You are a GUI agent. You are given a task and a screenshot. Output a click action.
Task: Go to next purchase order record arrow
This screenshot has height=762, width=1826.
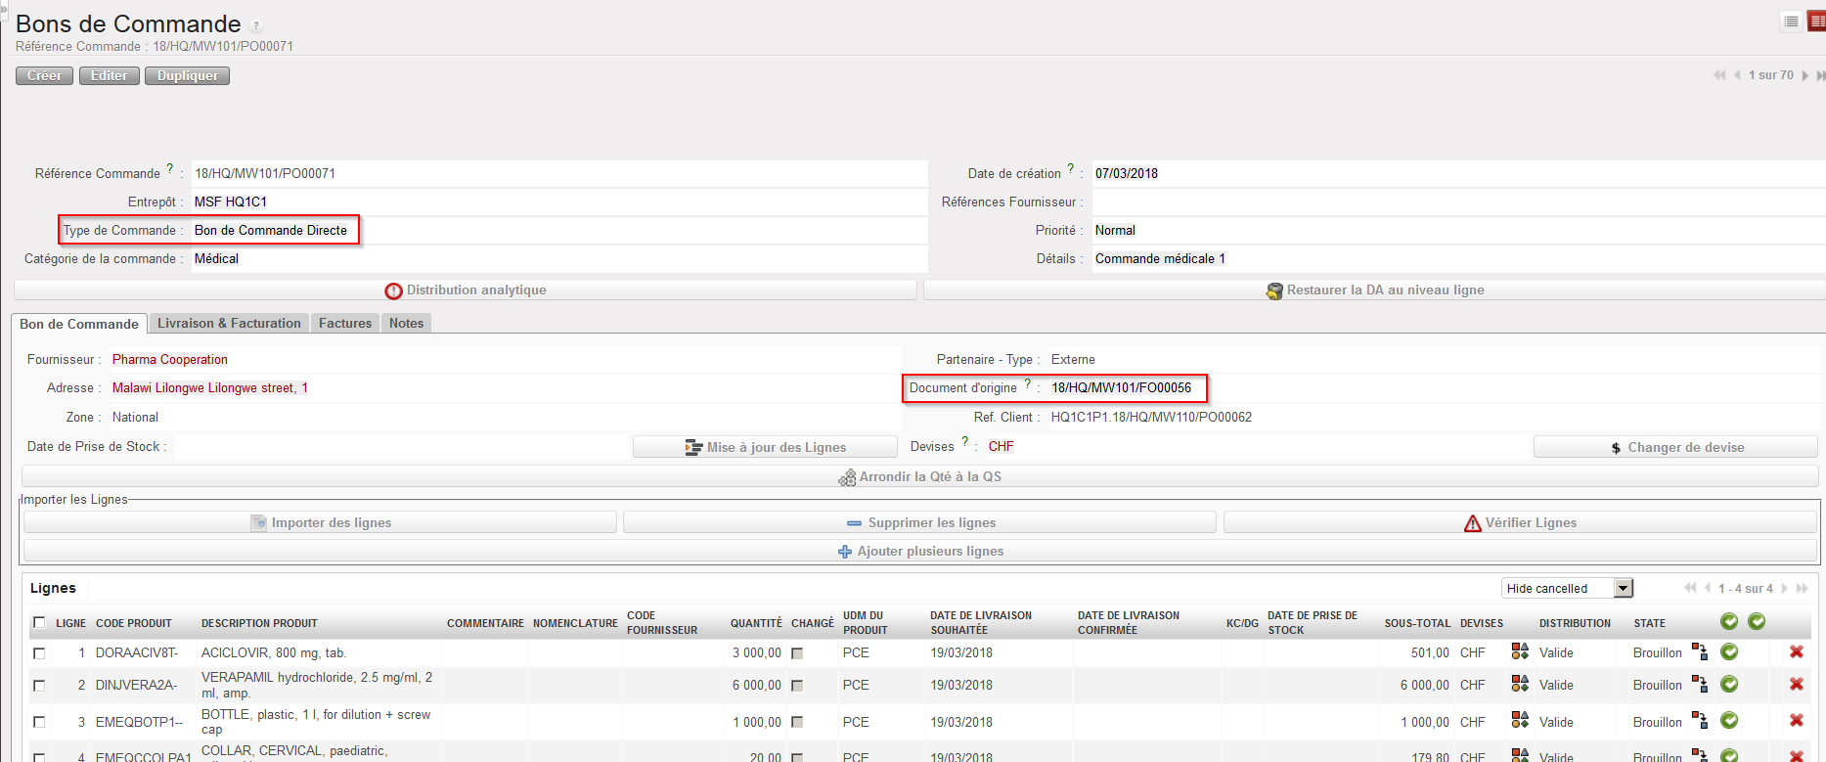point(1805,75)
